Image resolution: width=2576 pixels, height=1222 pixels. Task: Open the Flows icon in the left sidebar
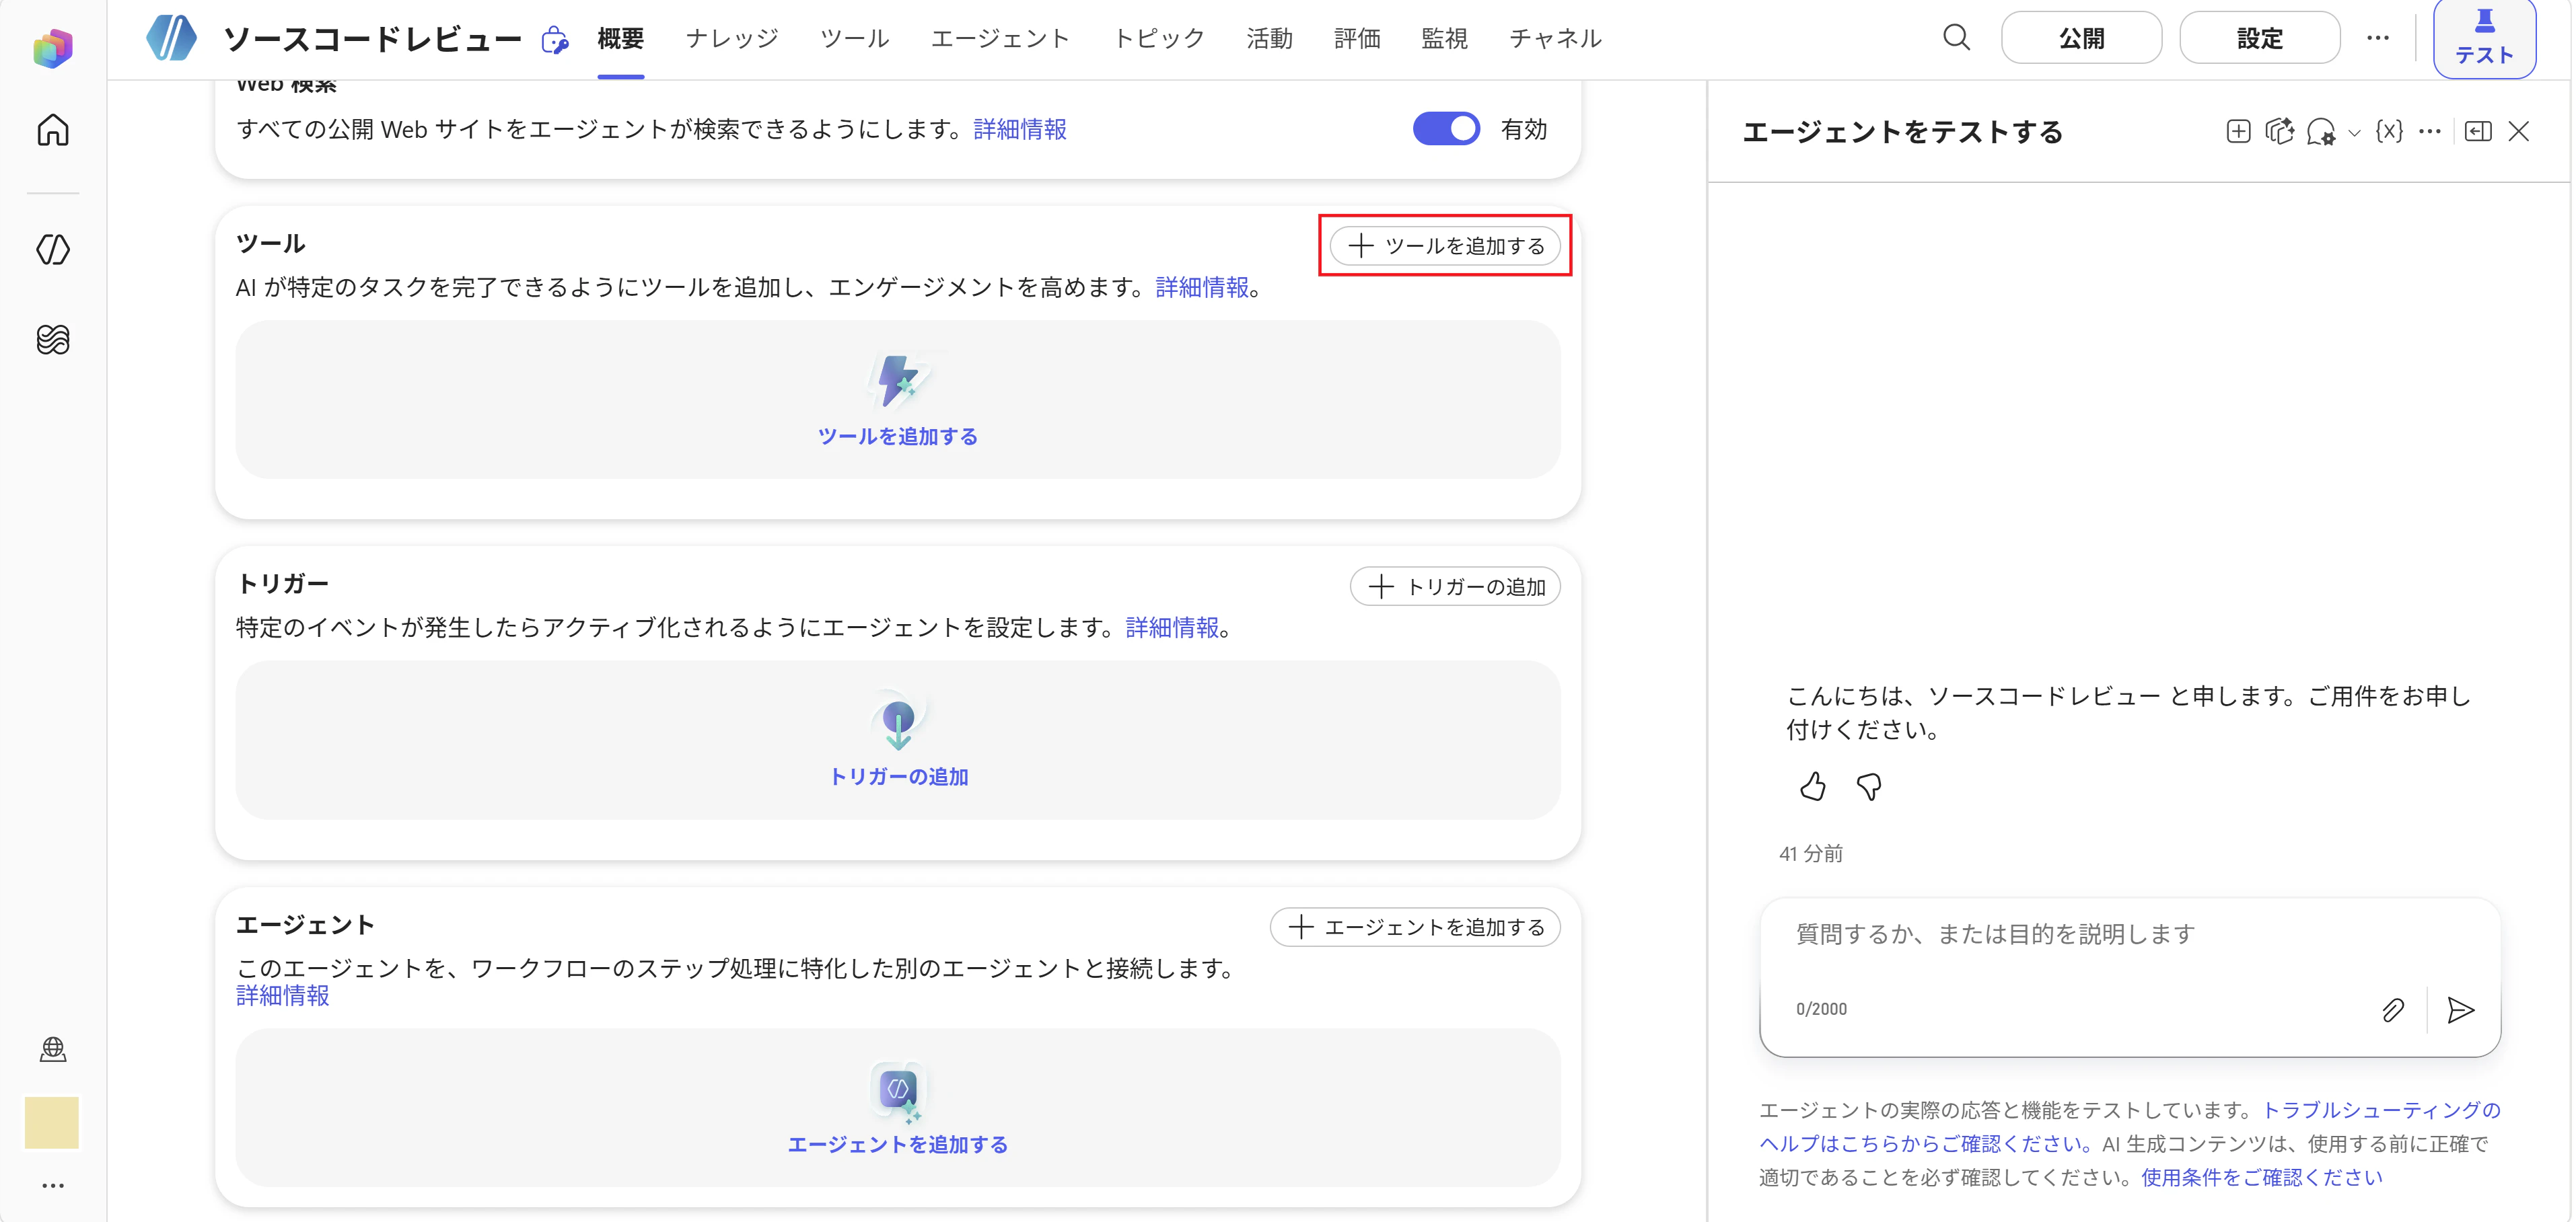[x=53, y=340]
